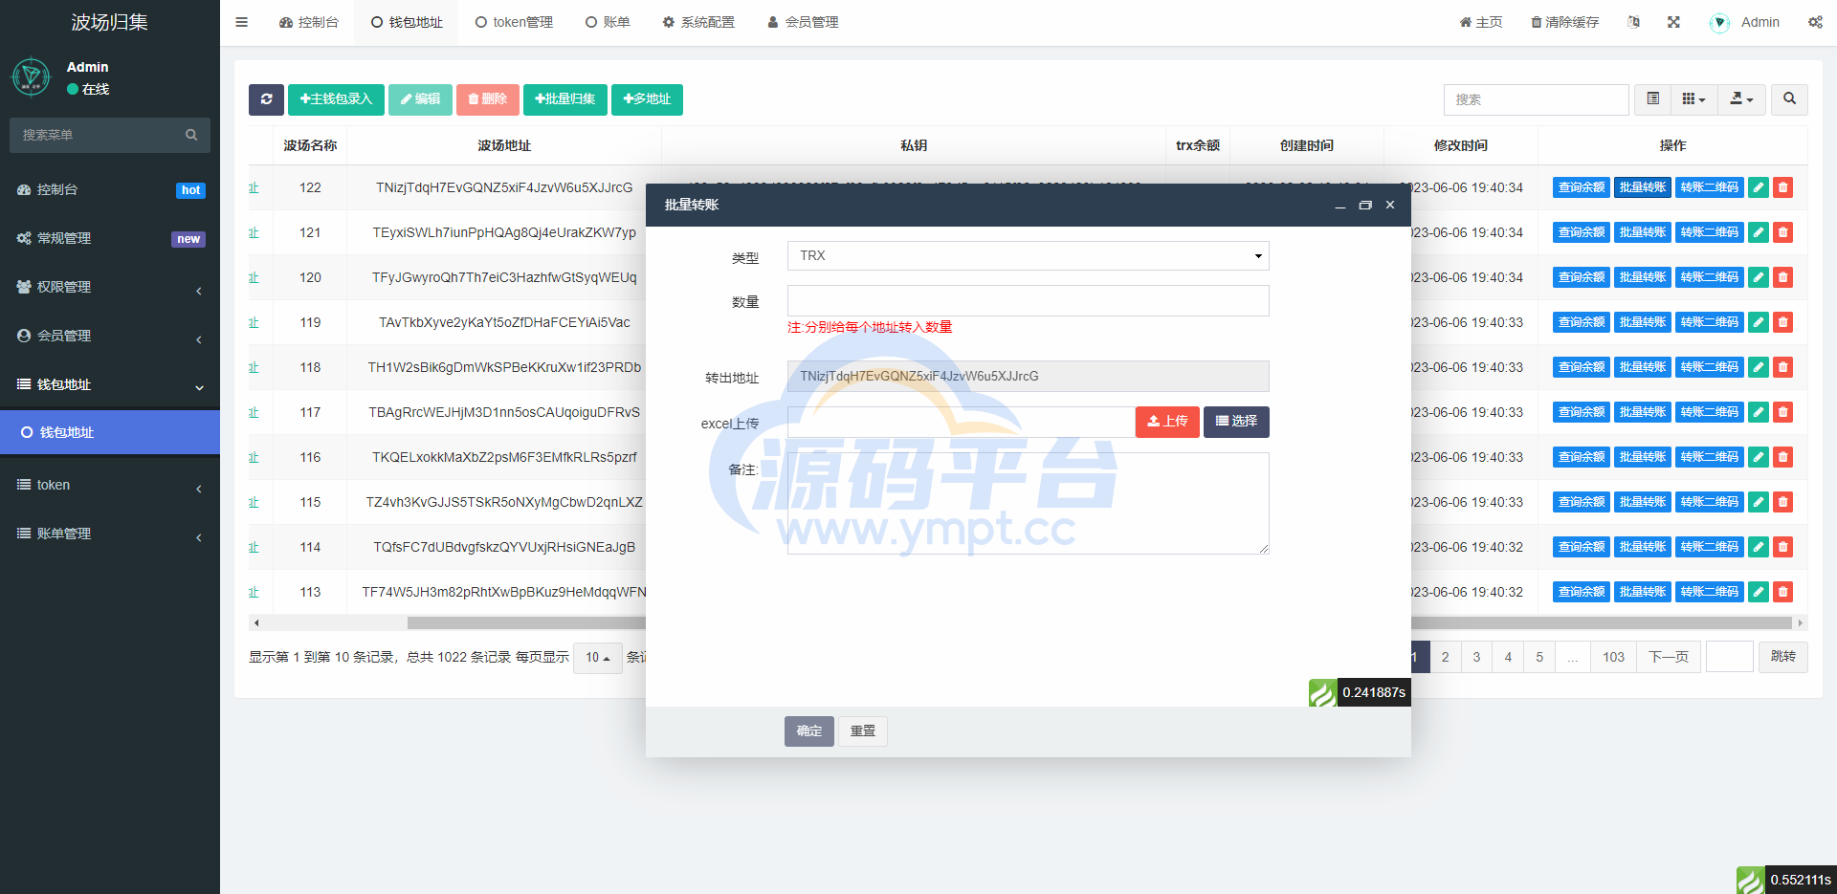Click the green edit icon for row 114
The height and width of the screenshot is (894, 1837).
[1759, 547]
